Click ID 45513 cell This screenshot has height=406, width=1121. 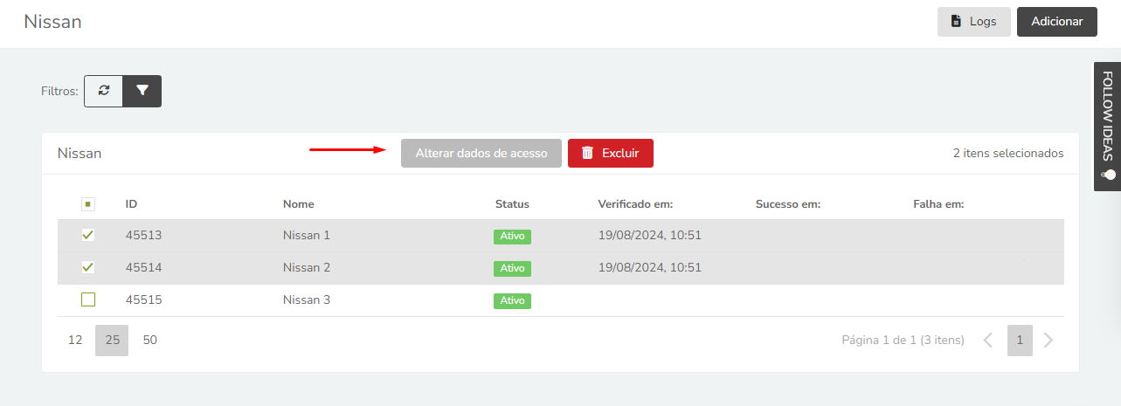click(144, 235)
